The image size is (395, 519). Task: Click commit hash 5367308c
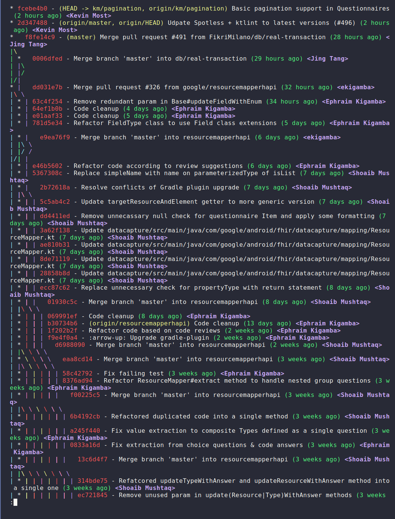[47, 173]
